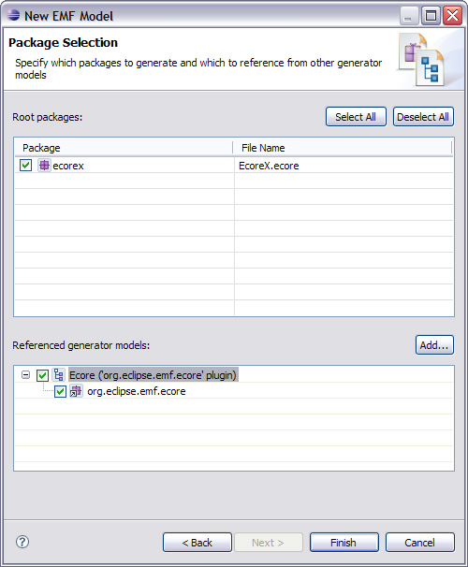Image resolution: width=468 pixels, height=567 pixels.
Task: Go back with the < Back button
Action: (197, 543)
